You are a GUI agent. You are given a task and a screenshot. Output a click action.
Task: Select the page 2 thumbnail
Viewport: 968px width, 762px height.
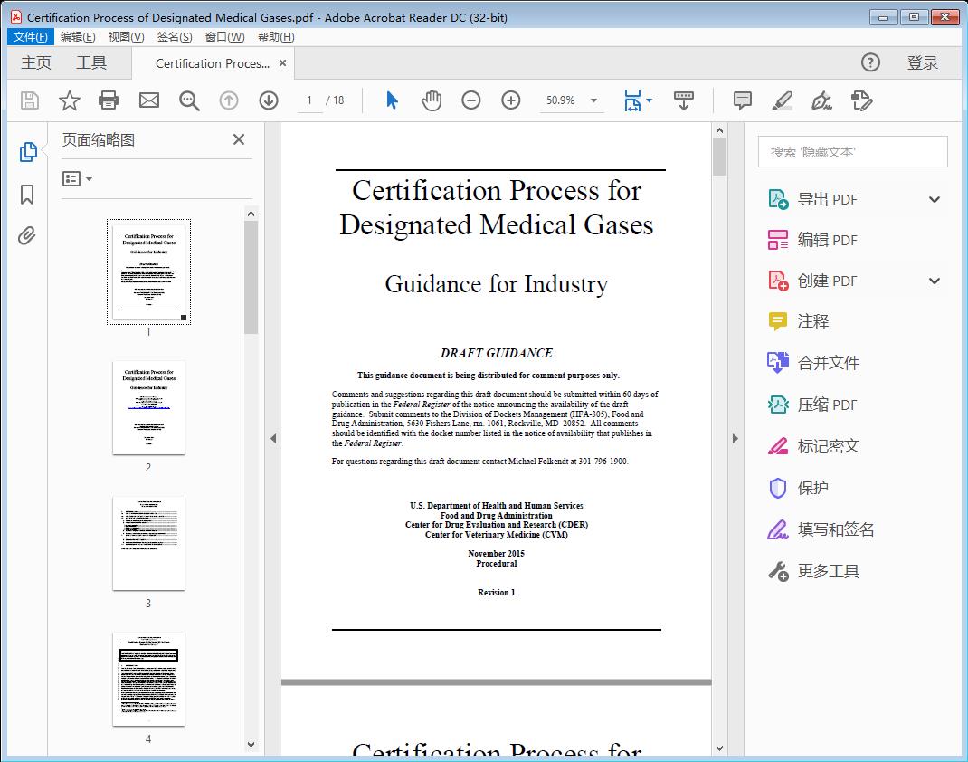(x=148, y=408)
